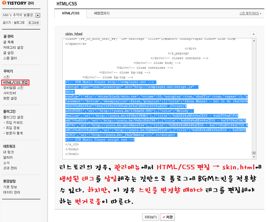Open 카테고리 설정 menu item
The width and height of the screenshot is (267, 222).
pos(13,47)
